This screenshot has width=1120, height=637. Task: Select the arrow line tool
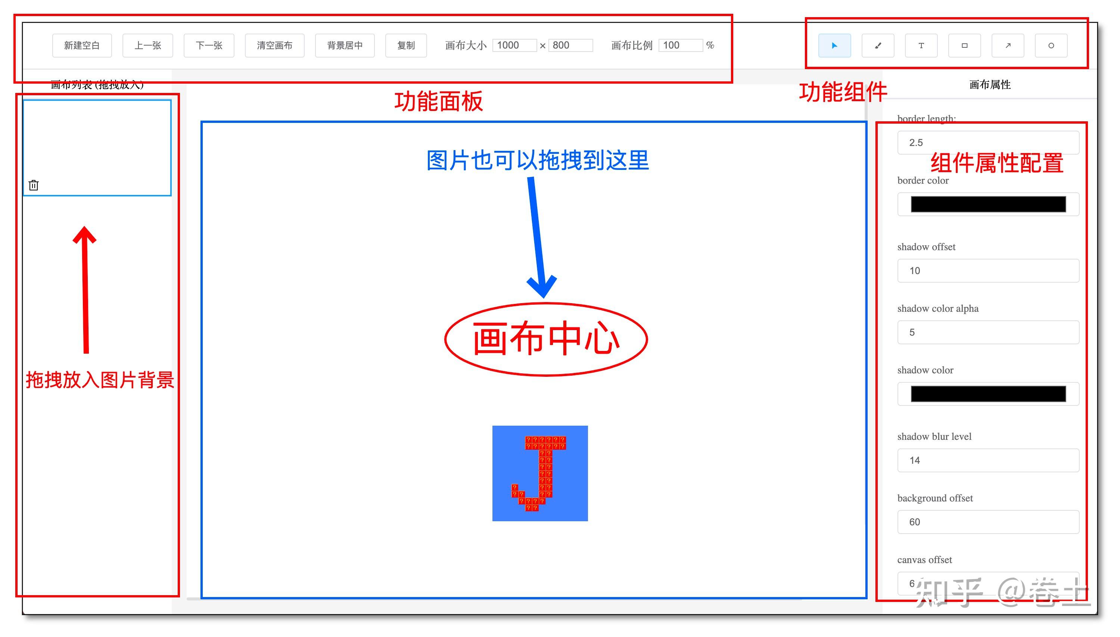[1008, 45]
